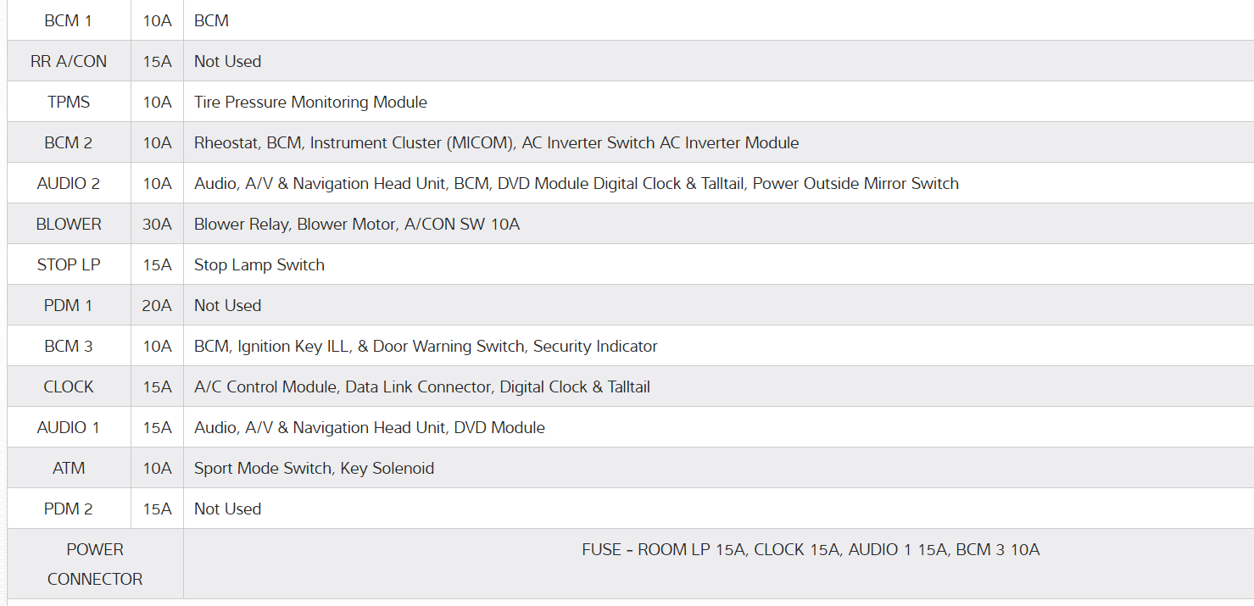Select the FUSE - ROOM LP 15A text
1254x606 pixels.
point(663,549)
